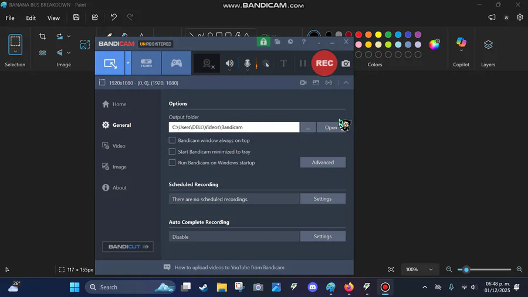Open the Video tab in Bandicam sidebar

[114, 146]
